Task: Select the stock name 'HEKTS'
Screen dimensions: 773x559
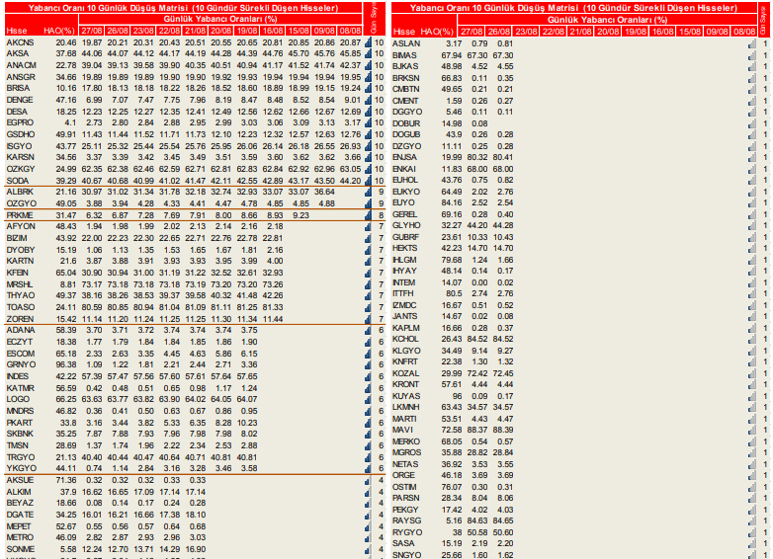Action: tap(404, 248)
